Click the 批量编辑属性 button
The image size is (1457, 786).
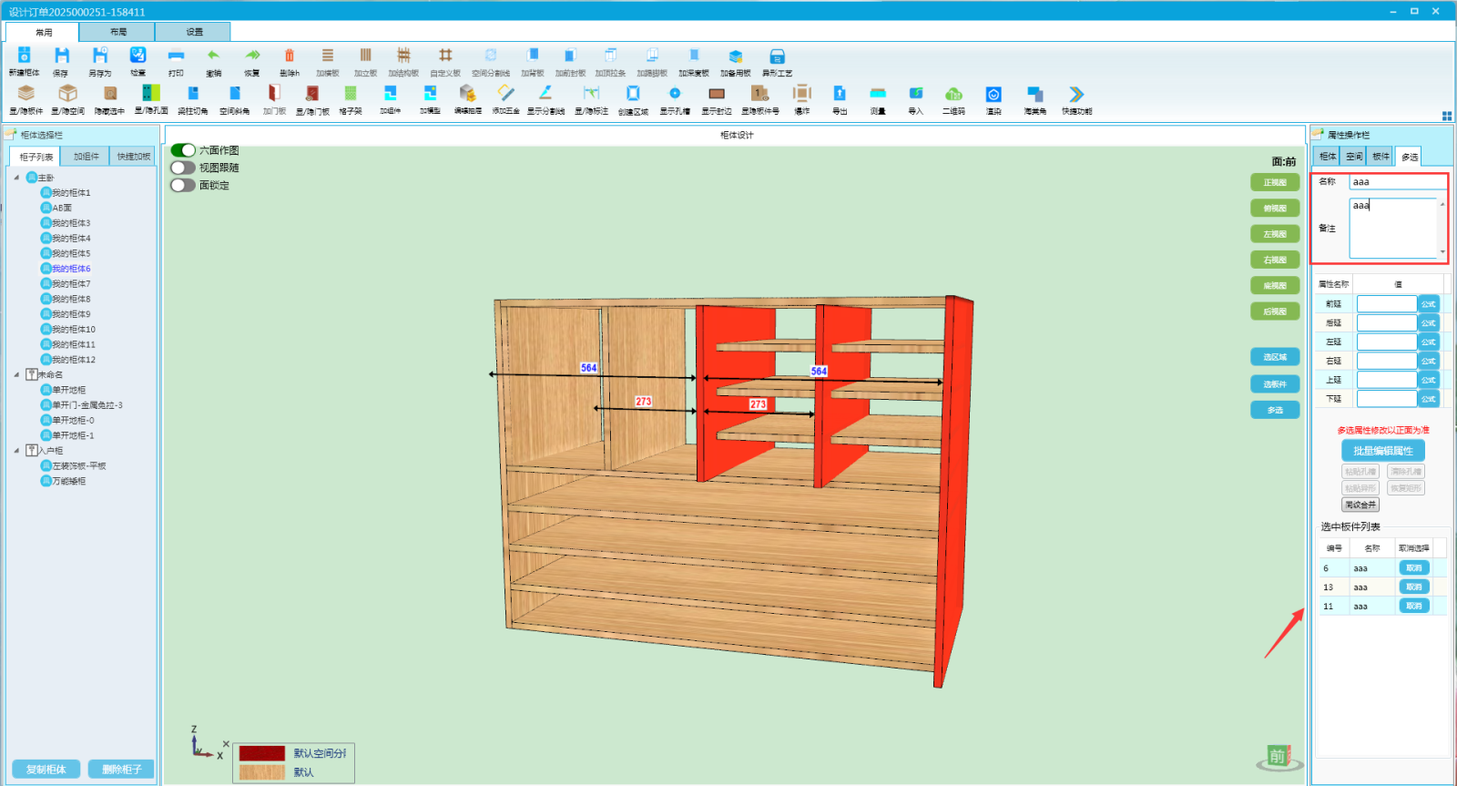tap(1382, 451)
